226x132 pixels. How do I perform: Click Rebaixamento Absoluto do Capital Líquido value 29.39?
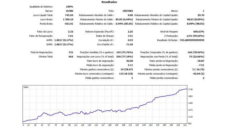point(201,15)
